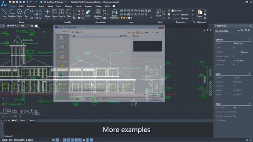Activate the Stretch tool
The width and height of the screenshot is (253, 142).
pyautogui.click(x=62, y=13)
